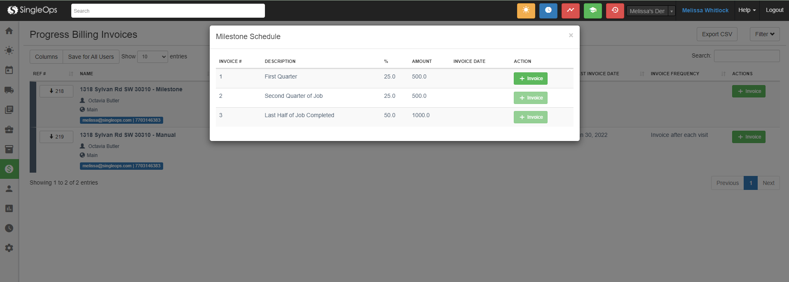Image resolution: width=789 pixels, height=282 pixels.
Task: Close the Milestone Schedule dialog
Action: 571,35
